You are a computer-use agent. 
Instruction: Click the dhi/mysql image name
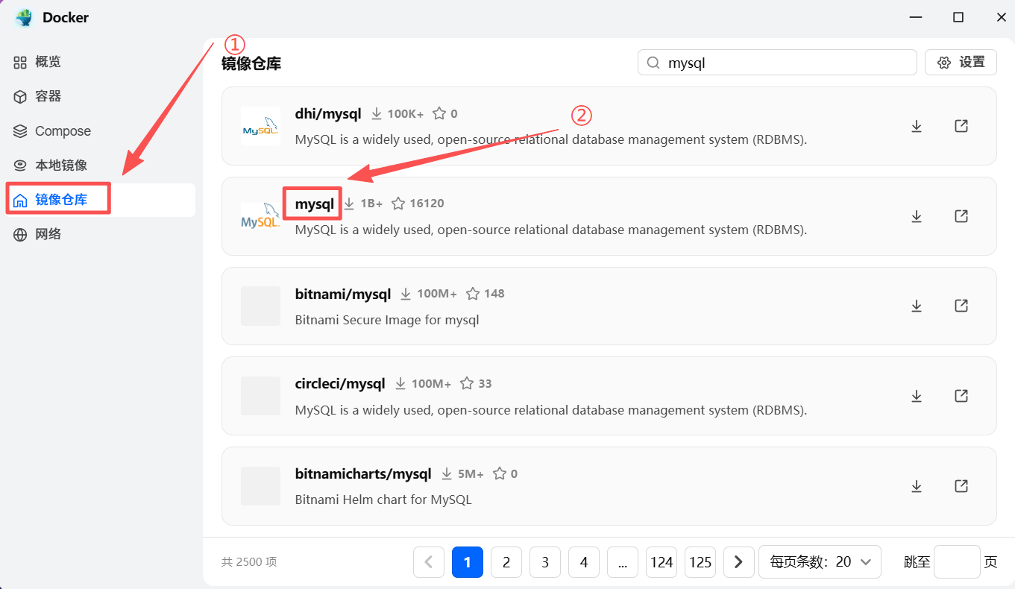click(x=328, y=114)
